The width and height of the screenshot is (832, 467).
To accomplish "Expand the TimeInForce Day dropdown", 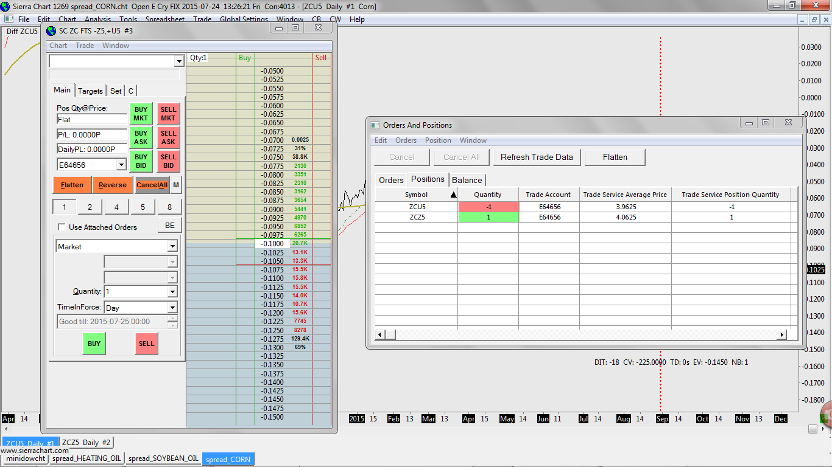I will [x=172, y=308].
